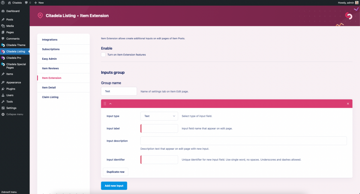Click the Duplicate row button
This screenshot has width=360, height=194.
pos(115,172)
